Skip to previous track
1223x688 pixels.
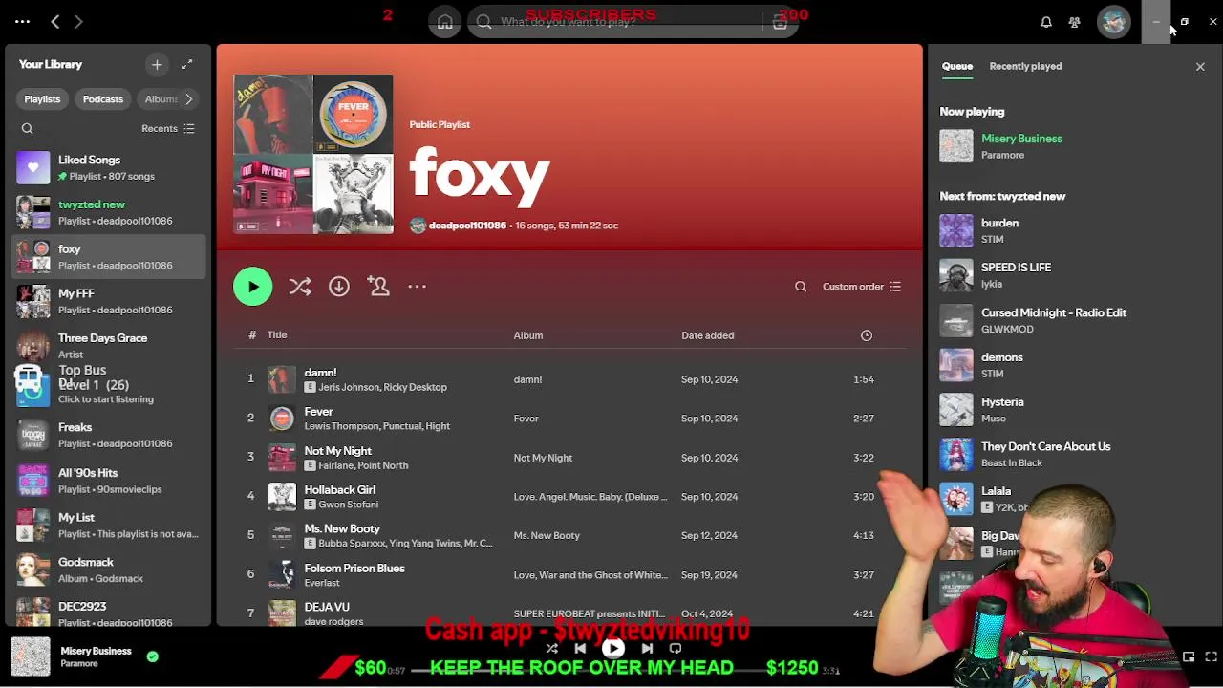point(580,648)
